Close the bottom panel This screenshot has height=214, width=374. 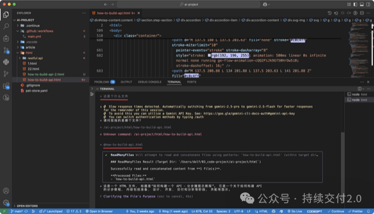click(x=368, y=82)
